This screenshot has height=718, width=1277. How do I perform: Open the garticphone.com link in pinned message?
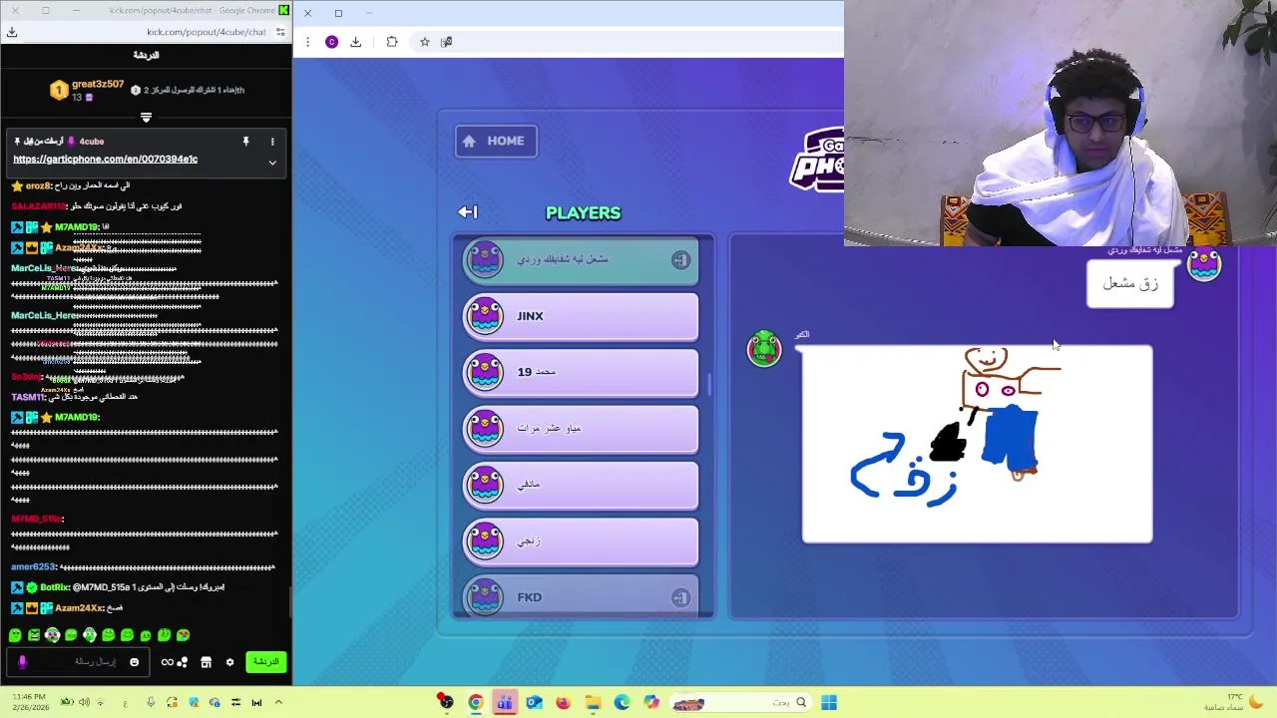[x=105, y=160]
